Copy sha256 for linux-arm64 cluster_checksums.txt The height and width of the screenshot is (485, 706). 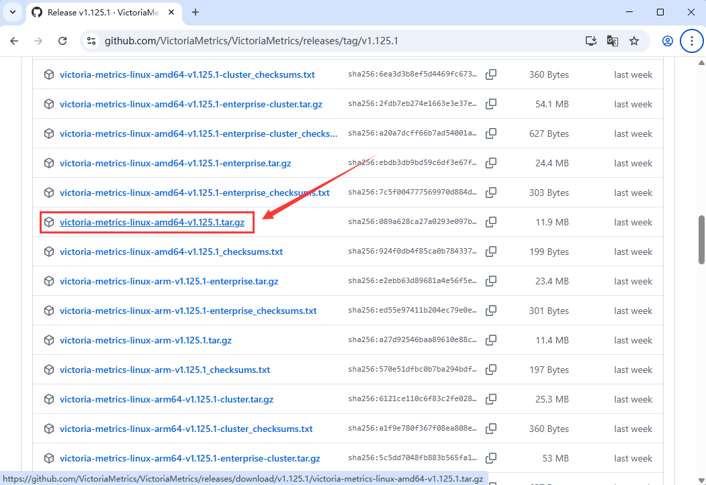point(491,429)
